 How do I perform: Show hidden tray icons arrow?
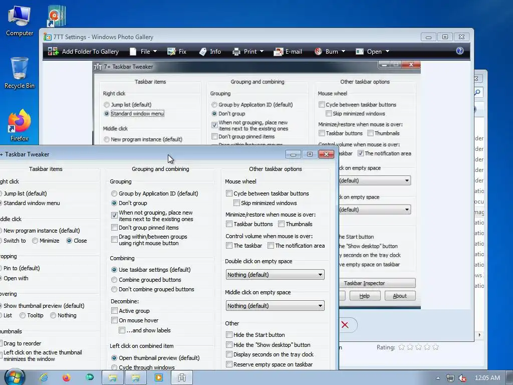438,378
